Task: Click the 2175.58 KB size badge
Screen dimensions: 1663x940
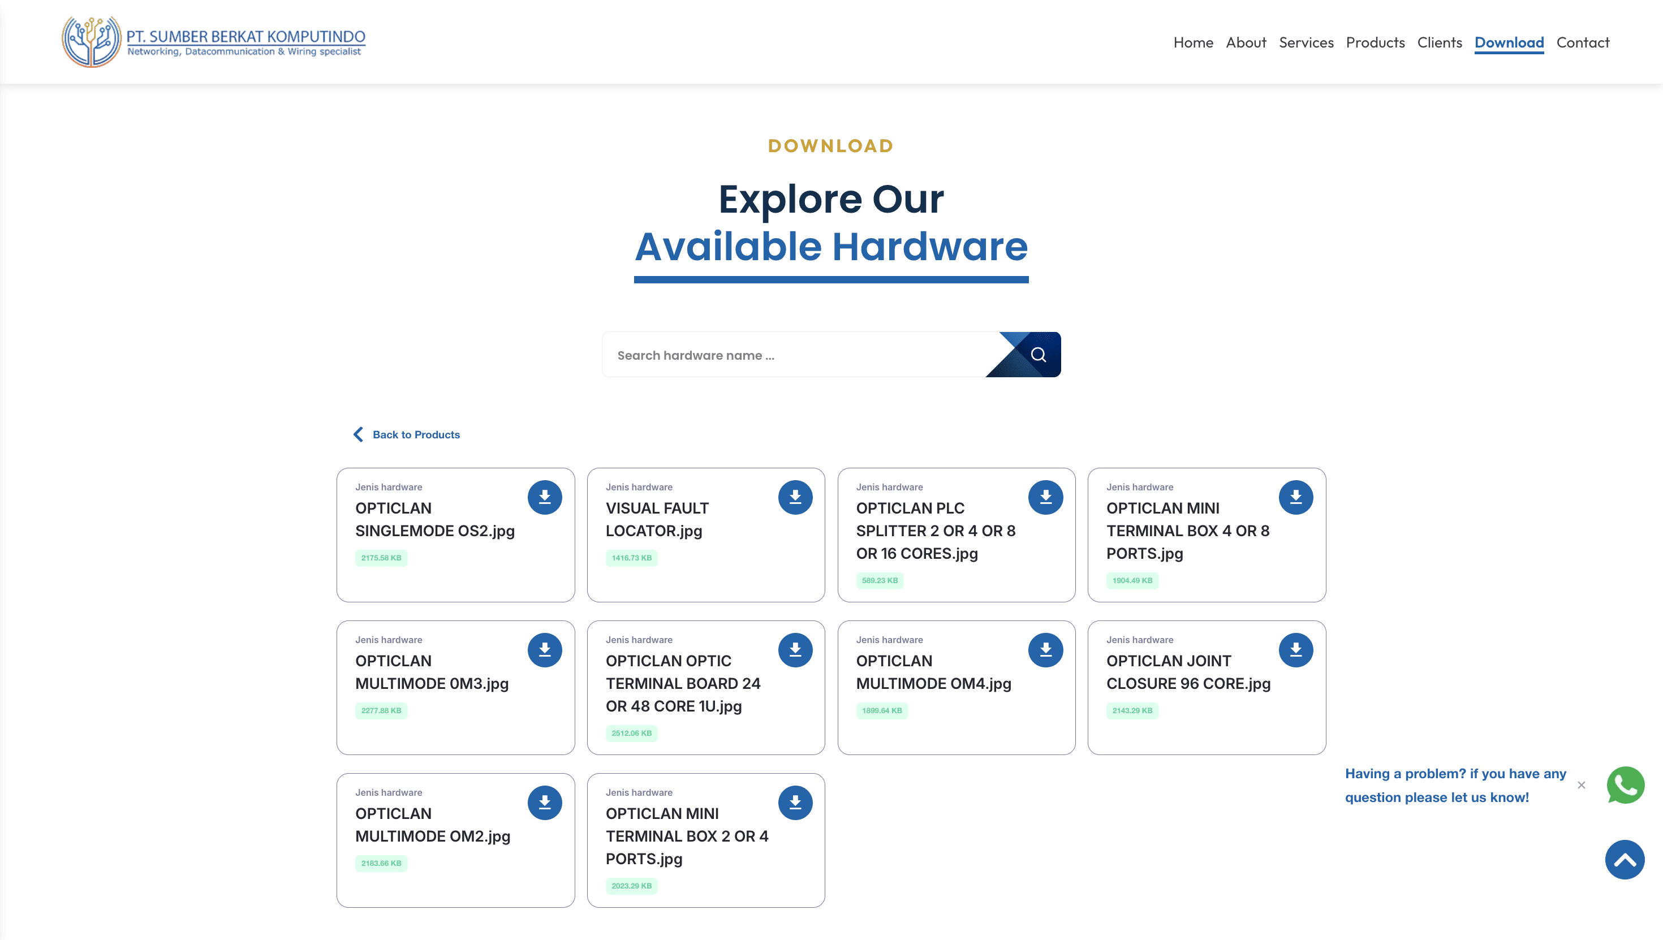Action: click(x=381, y=558)
